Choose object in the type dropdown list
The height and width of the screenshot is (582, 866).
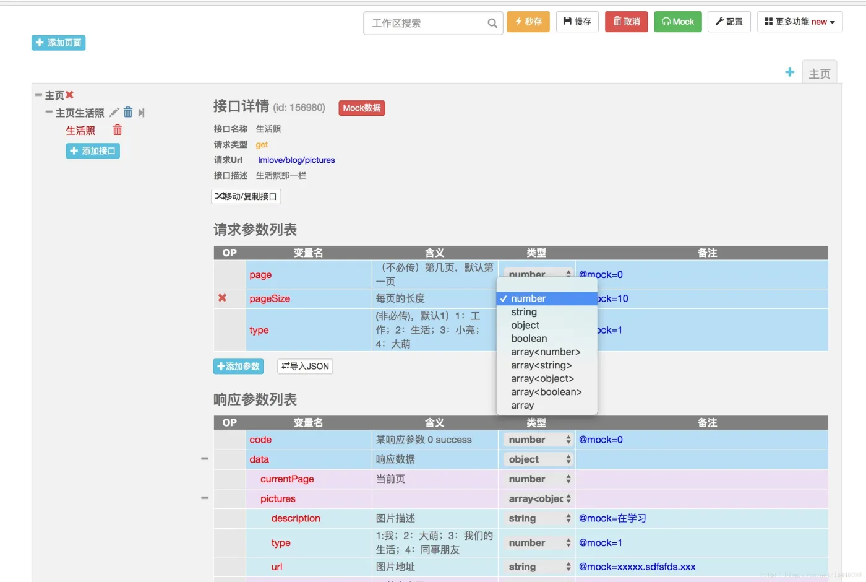[x=547, y=325]
